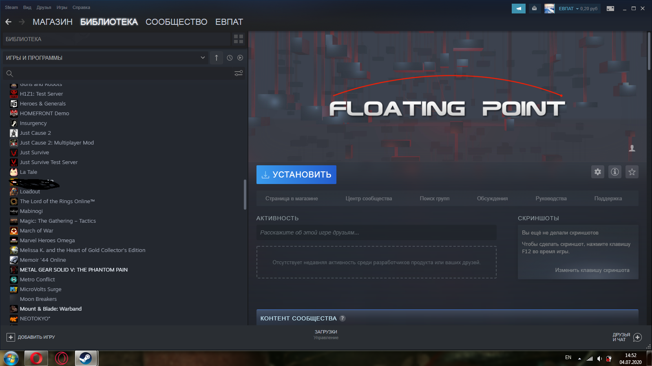Add Floating Point to favorites star
Screen dimensions: 652x366
pyautogui.click(x=632, y=172)
